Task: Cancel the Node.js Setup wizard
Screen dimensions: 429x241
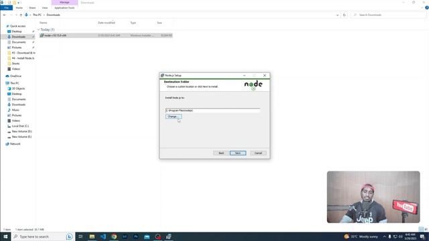Action: [258, 153]
